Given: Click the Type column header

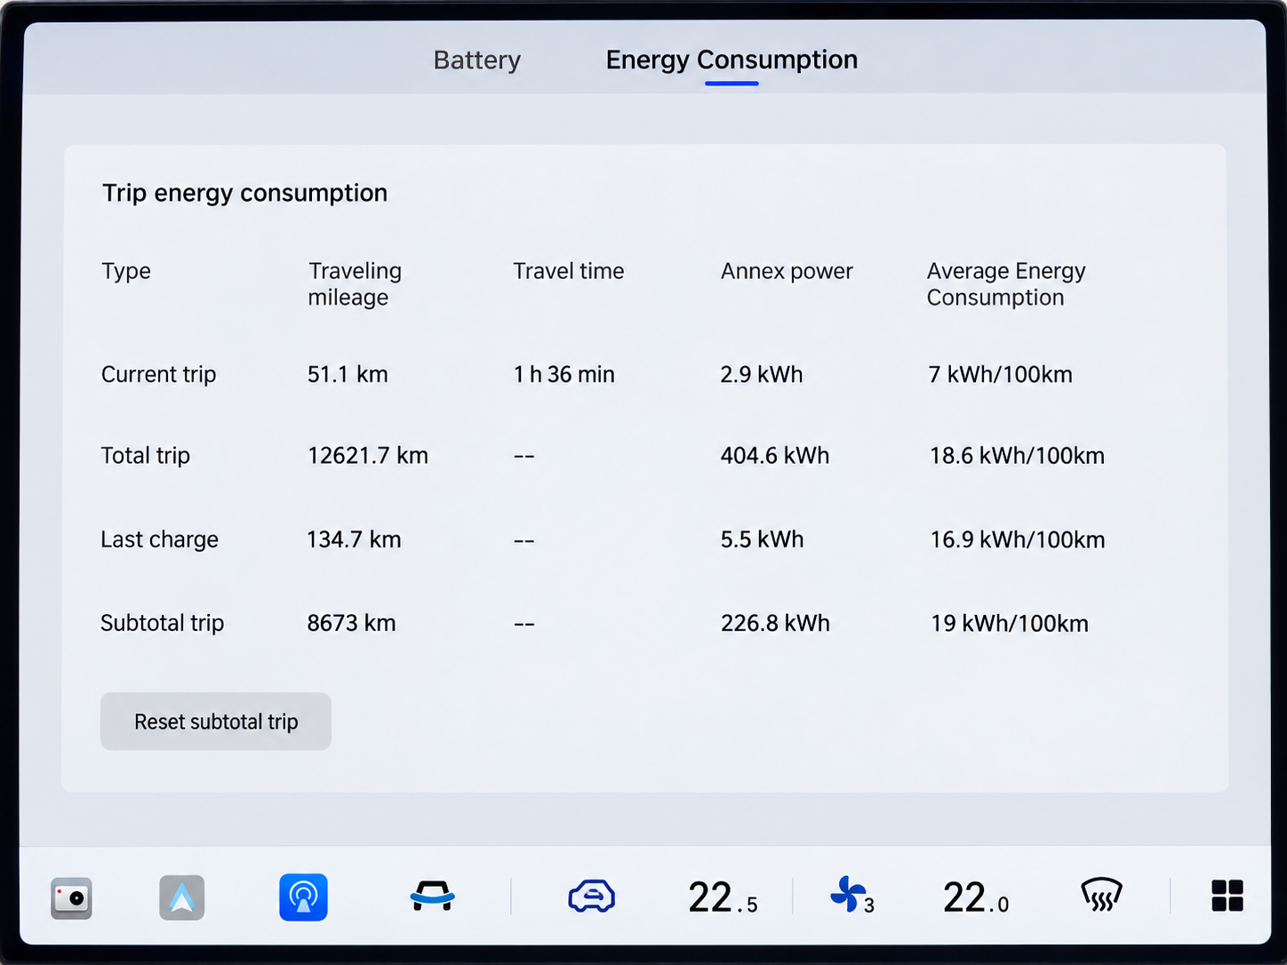Looking at the screenshot, I should [126, 271].
